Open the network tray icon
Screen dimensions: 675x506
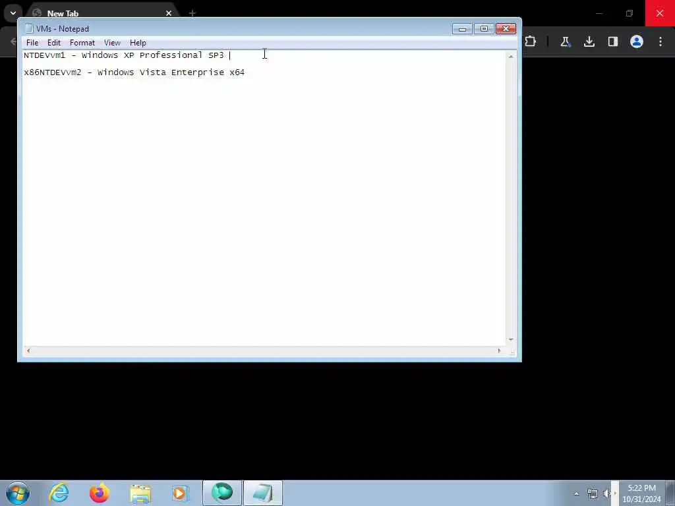[x=593, y=493]
